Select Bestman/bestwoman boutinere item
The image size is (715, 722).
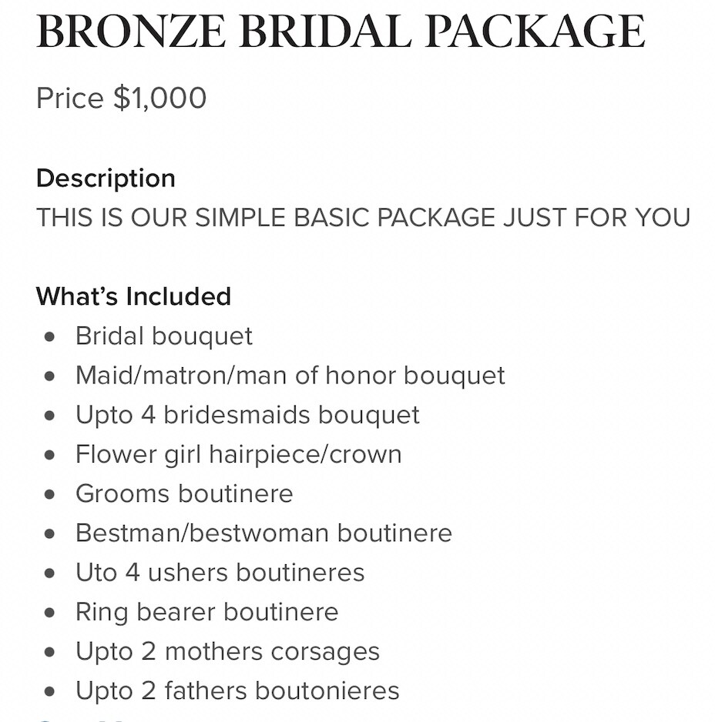click(264, 533)
